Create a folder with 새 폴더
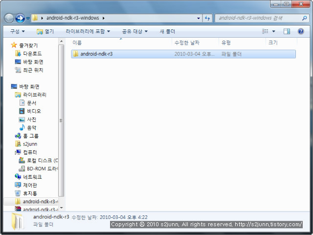This screenshot has height=235, width=313. click(x=167, y=31)
